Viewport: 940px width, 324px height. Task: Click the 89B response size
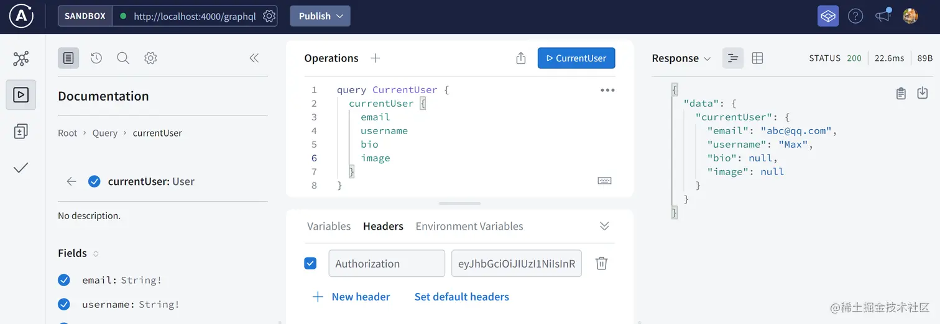925,58
